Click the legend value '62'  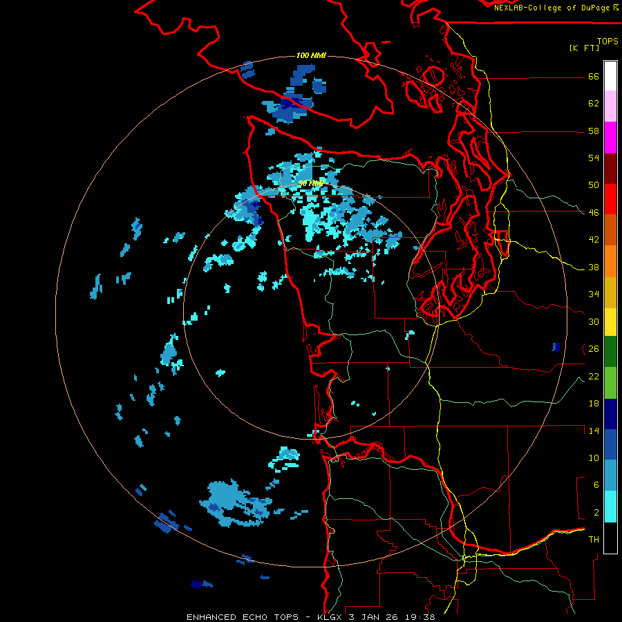(x=594, y=104)
